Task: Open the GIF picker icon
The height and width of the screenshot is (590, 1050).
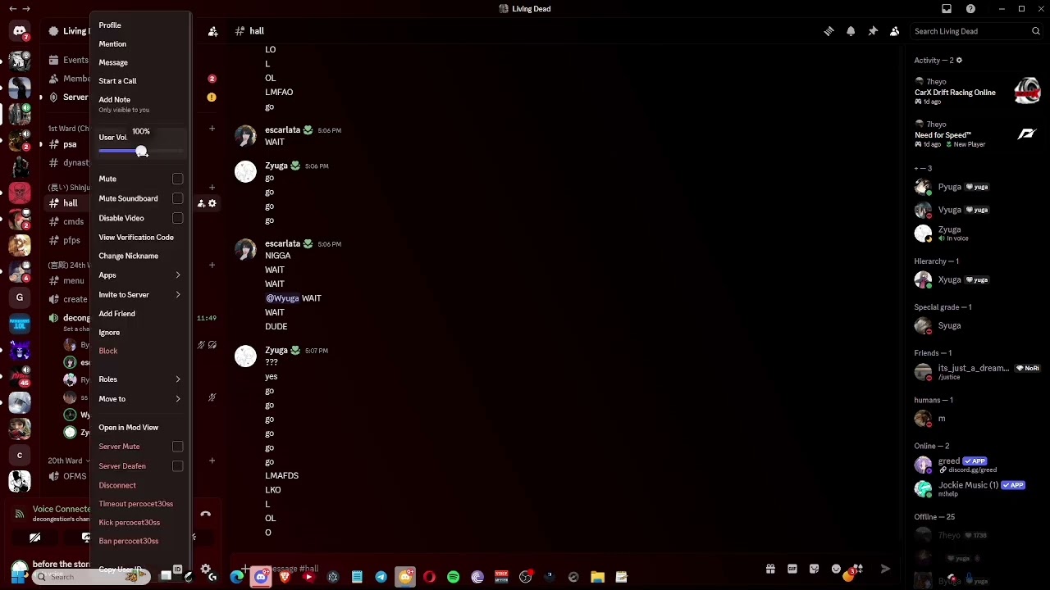Action: [792, 569]
